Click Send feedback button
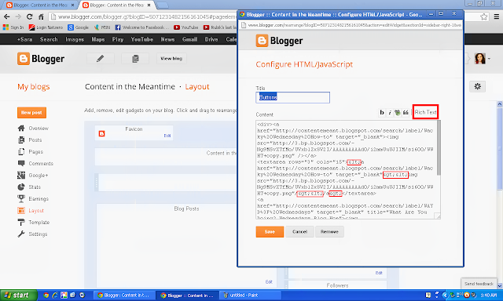 pos(479,284)
